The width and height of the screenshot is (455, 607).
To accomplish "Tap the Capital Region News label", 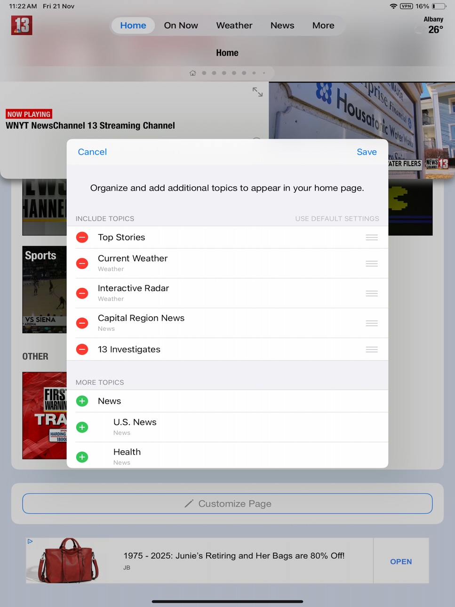I will (141, 318).
